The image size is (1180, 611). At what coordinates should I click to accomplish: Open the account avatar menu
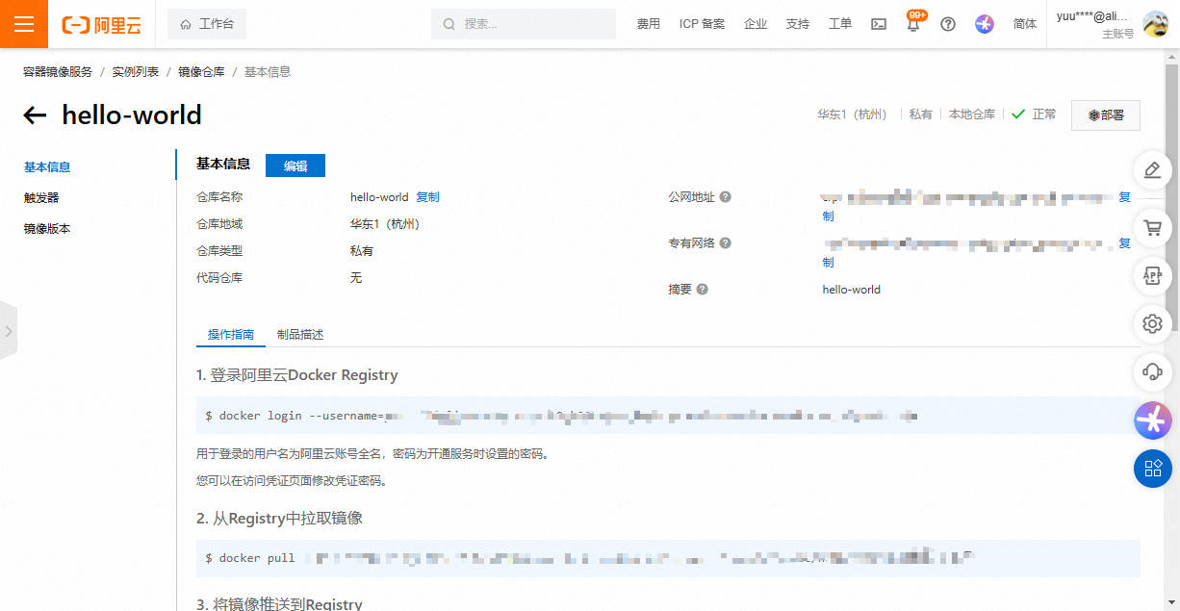(x=1155, y=24)
